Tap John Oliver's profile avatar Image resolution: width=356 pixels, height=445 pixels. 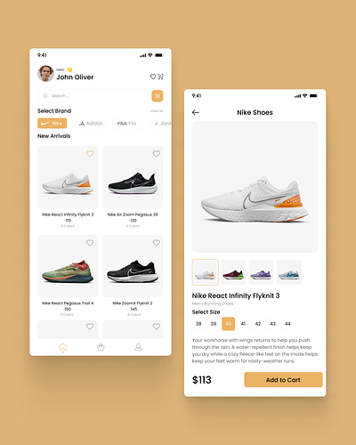point(45,74)
